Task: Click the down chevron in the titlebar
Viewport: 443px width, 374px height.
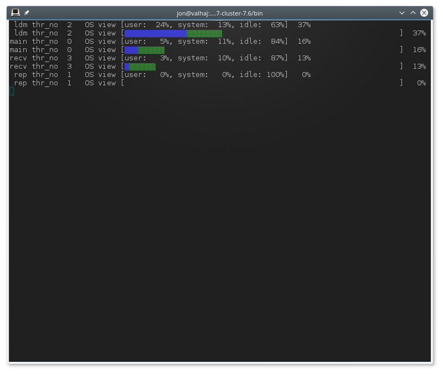Action: pos(402,12)
